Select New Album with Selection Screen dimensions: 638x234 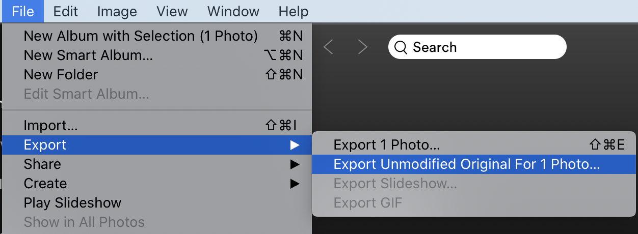(x=156, y=36)
